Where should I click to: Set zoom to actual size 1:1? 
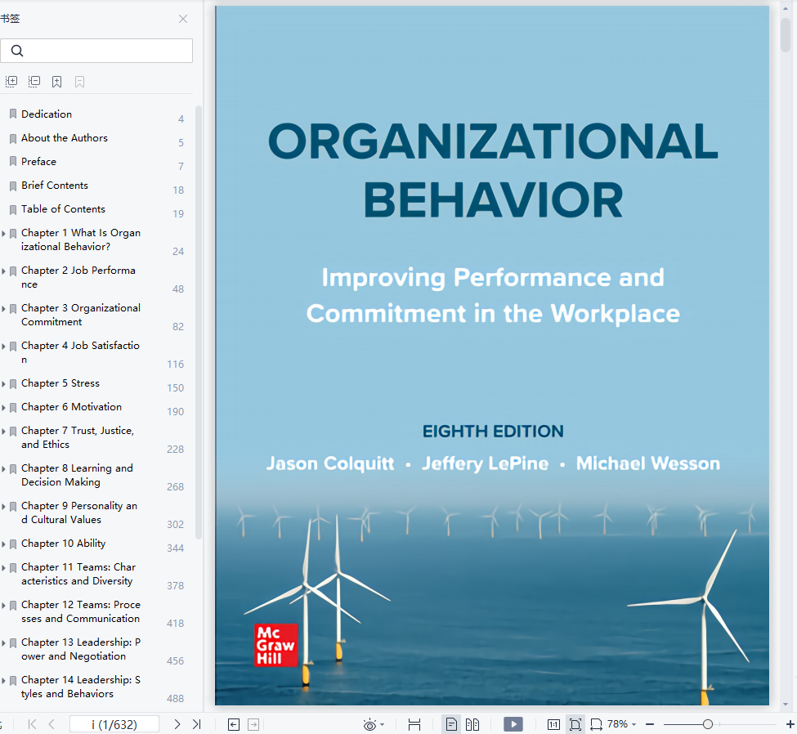[x=553, y=725]
